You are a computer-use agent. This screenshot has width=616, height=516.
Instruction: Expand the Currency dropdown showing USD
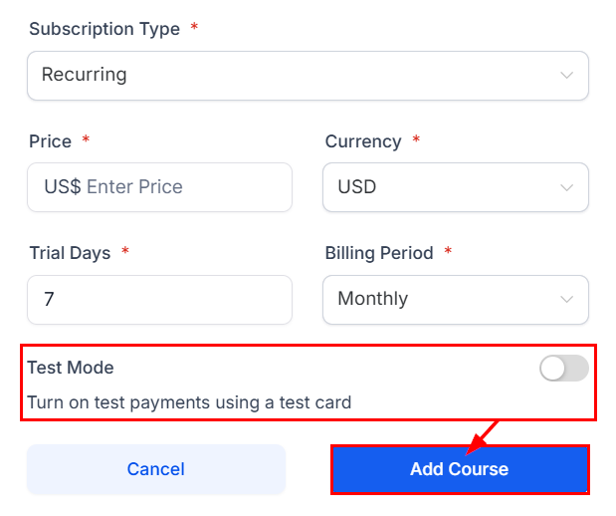coord(443,187)
